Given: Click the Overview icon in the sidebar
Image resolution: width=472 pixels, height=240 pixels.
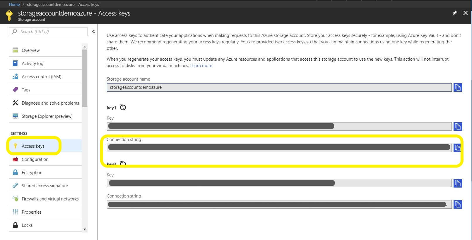Looking at the screenshot, I should [16, 50].
